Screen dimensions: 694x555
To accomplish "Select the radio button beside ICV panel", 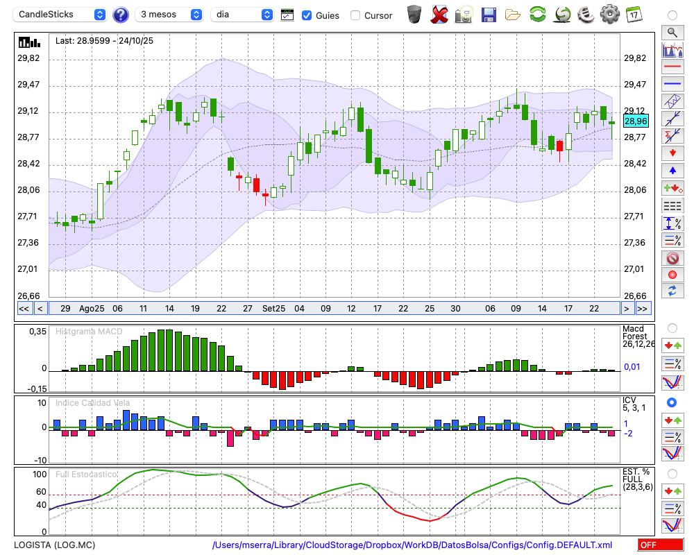I will pyautogui.click(x=672, y=402).
